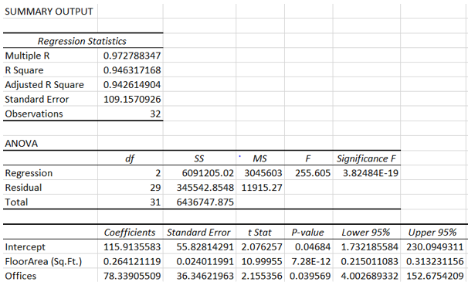
Task: Select Offices coefficient 78.33905509
Action: point(132,276)
